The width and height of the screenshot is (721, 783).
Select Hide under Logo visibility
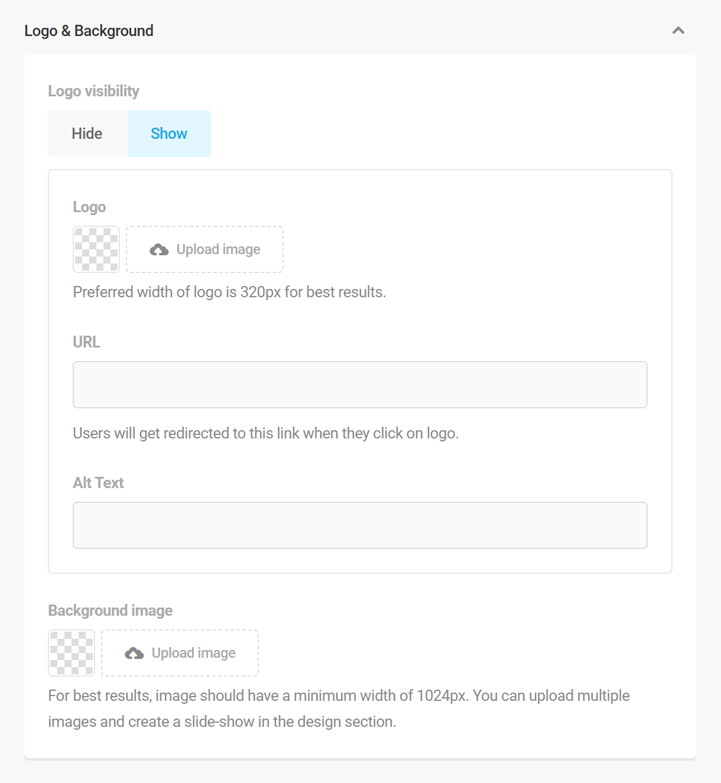[x=87, y=133]
